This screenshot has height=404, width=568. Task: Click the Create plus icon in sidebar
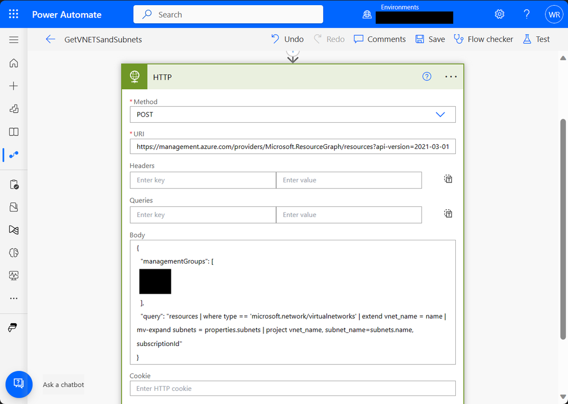tap(14, 86)
